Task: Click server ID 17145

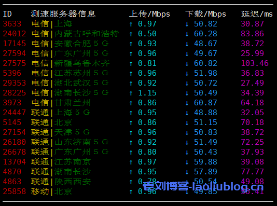Action: (15, 44)
